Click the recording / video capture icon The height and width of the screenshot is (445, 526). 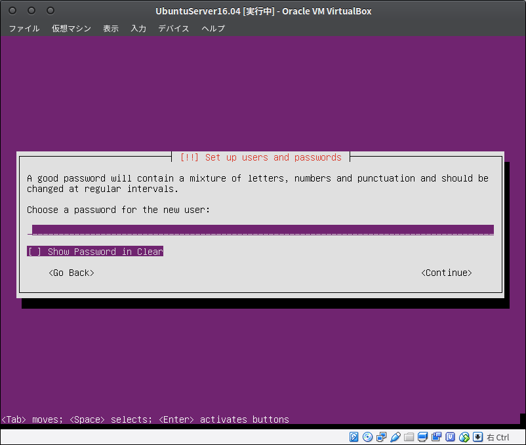(x=436, y=437)
